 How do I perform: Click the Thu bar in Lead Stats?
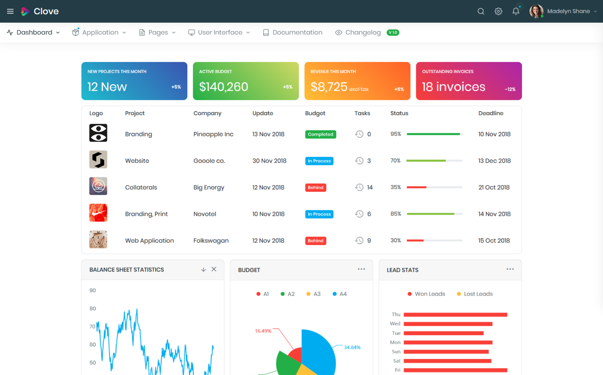click(x=455, y=315)
